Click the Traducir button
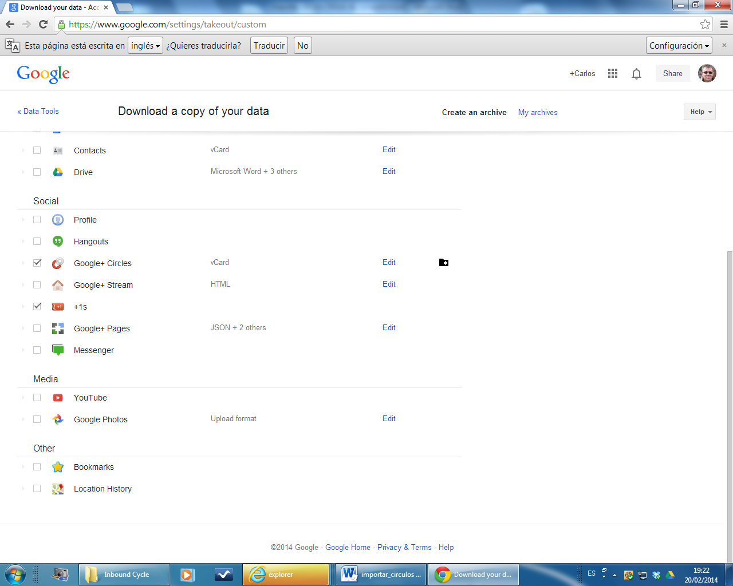 269,46
